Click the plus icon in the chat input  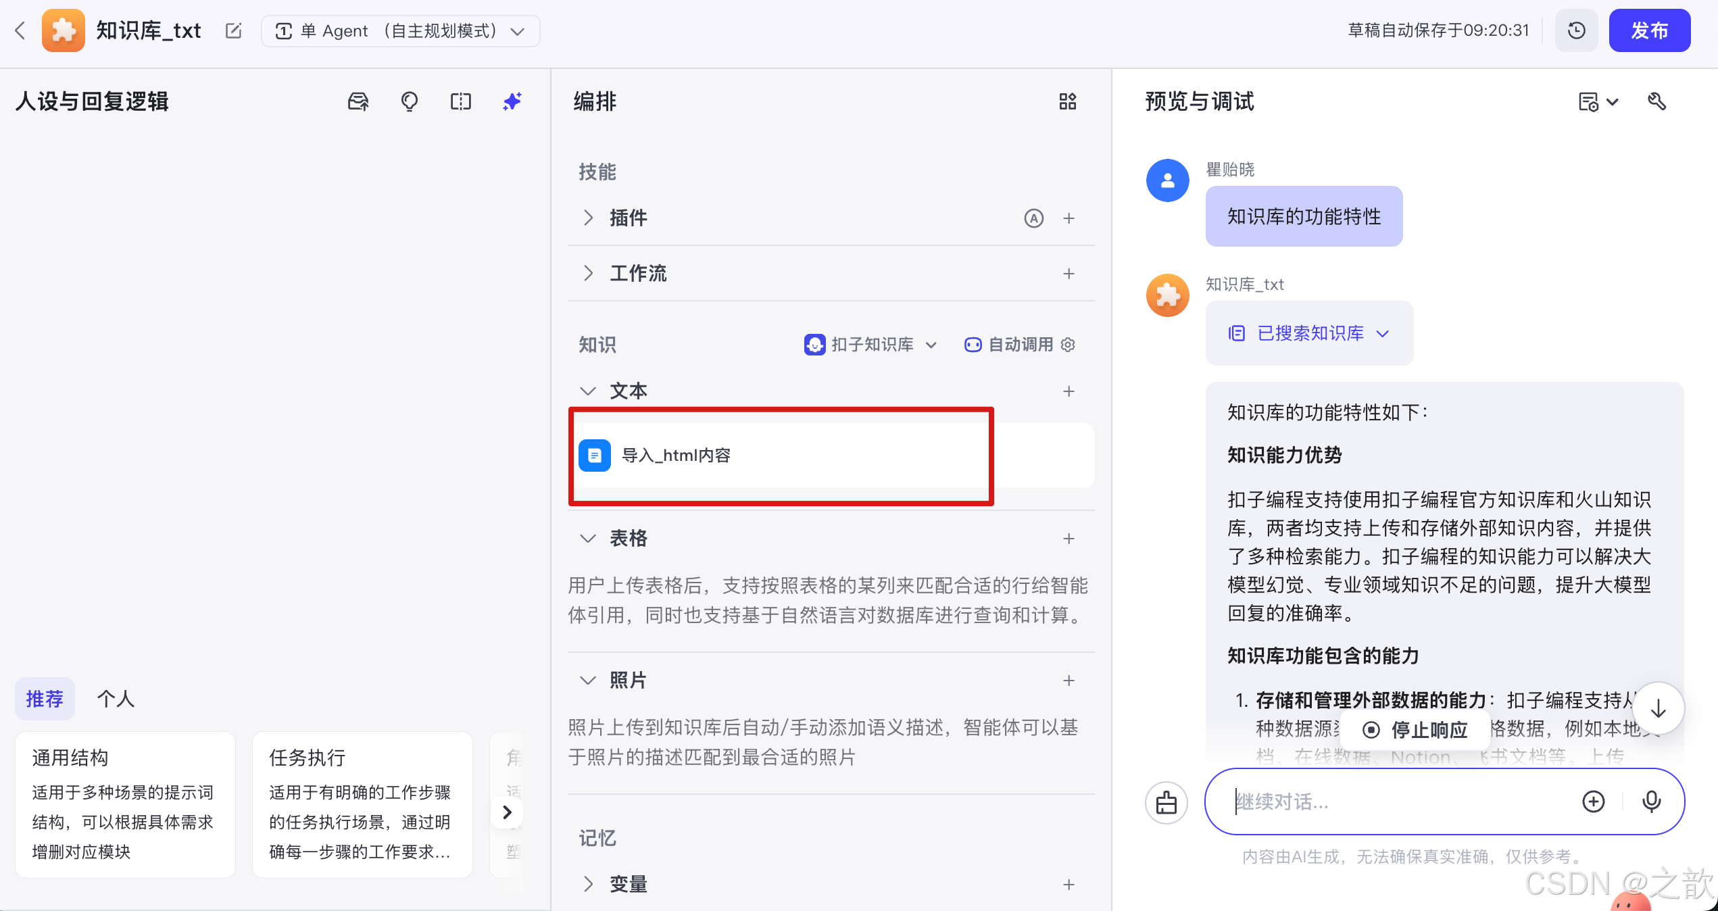click(x=1594, y=802)
